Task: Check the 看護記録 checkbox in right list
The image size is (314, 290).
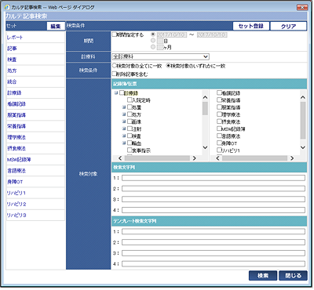Action: click(x=219, y=92)
